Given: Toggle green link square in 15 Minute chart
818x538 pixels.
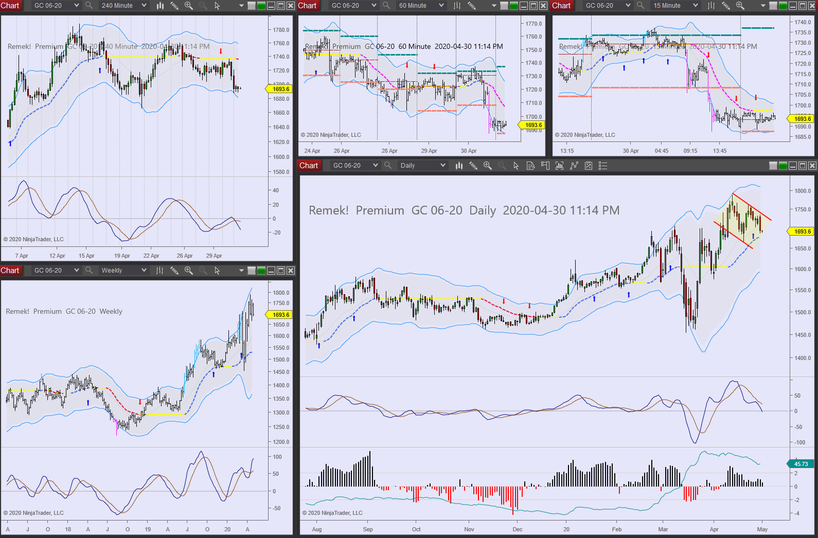Looking at the screenshot, I should tap(783, 6).
